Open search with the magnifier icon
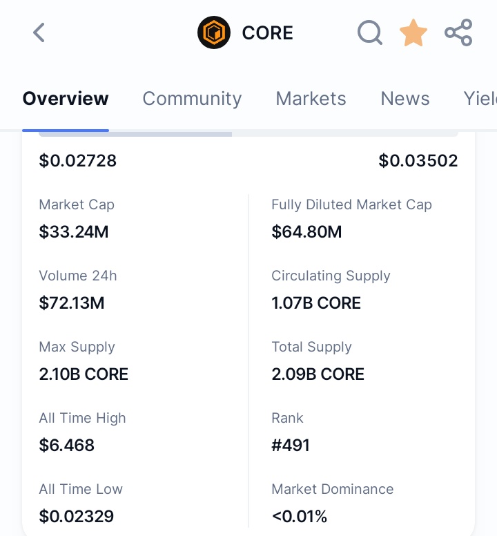 [x=369, y=32]
